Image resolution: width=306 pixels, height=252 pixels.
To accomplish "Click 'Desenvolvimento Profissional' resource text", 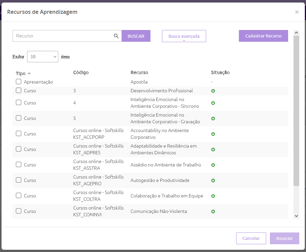I will [162, 91].
